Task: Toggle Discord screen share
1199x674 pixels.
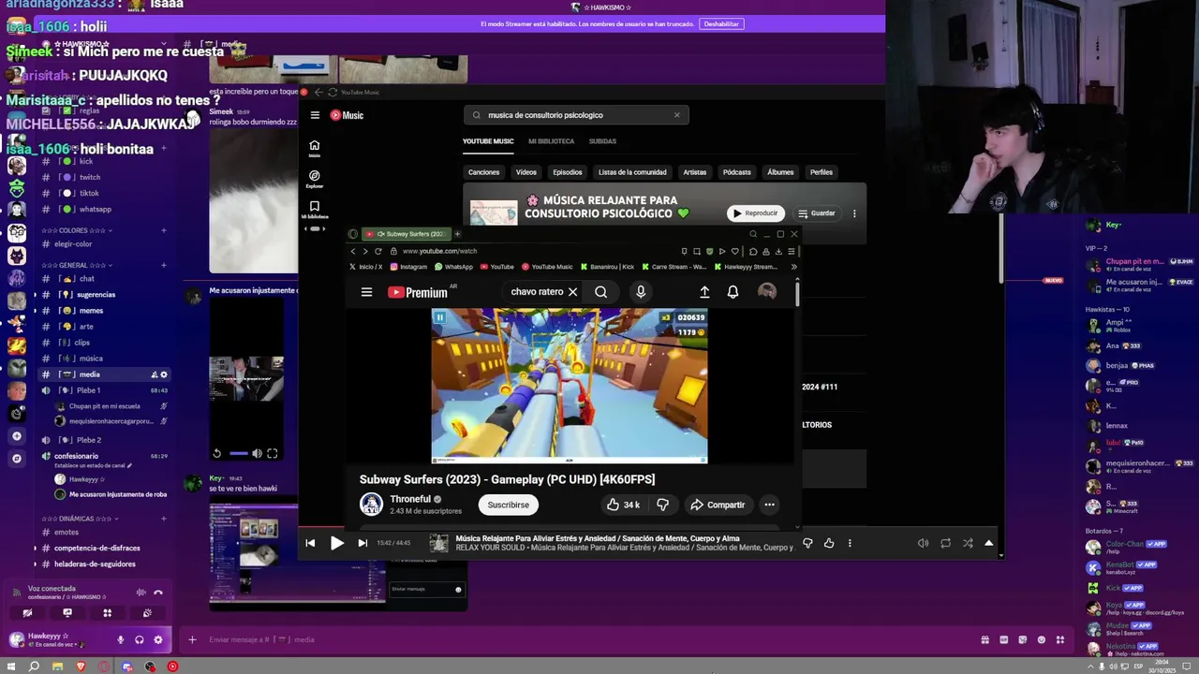Action: coord(67,613)
